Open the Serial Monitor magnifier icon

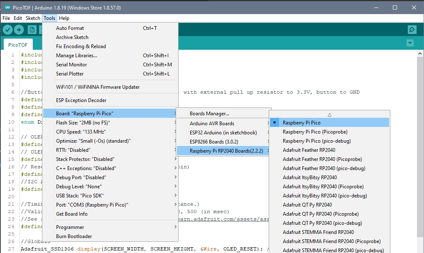[412, 30]
